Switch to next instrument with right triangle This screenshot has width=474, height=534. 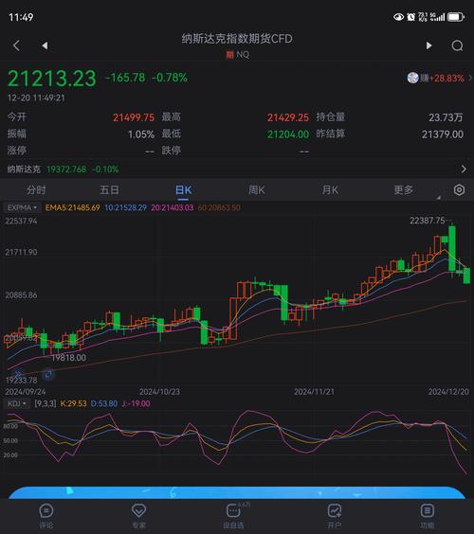pyautogui.click(x=429, y=45)
